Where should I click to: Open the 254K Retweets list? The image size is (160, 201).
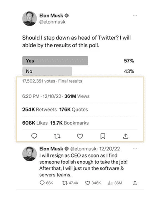click(x=39, y=109)
